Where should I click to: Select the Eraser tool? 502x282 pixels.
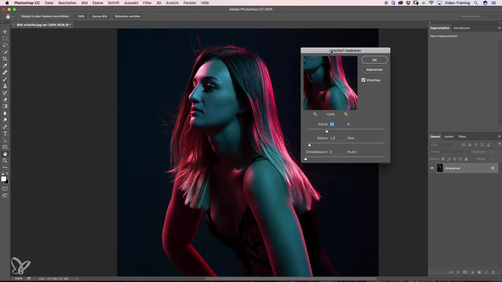[x=5, y=99]
